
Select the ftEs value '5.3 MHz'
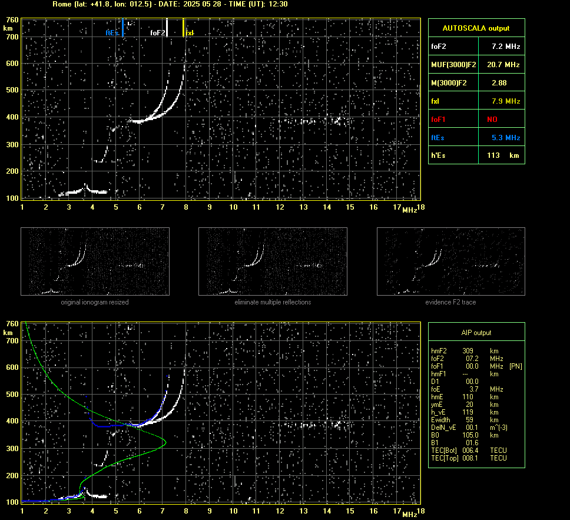506,137
